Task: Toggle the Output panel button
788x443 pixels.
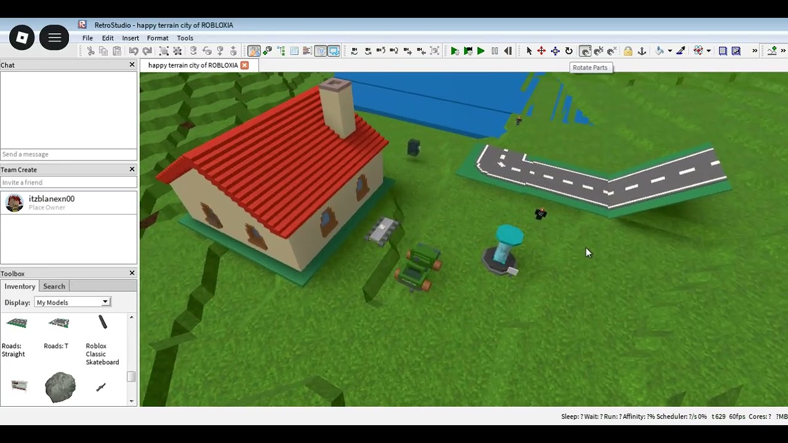Action: pyautogui.click(x=307, y=51)
